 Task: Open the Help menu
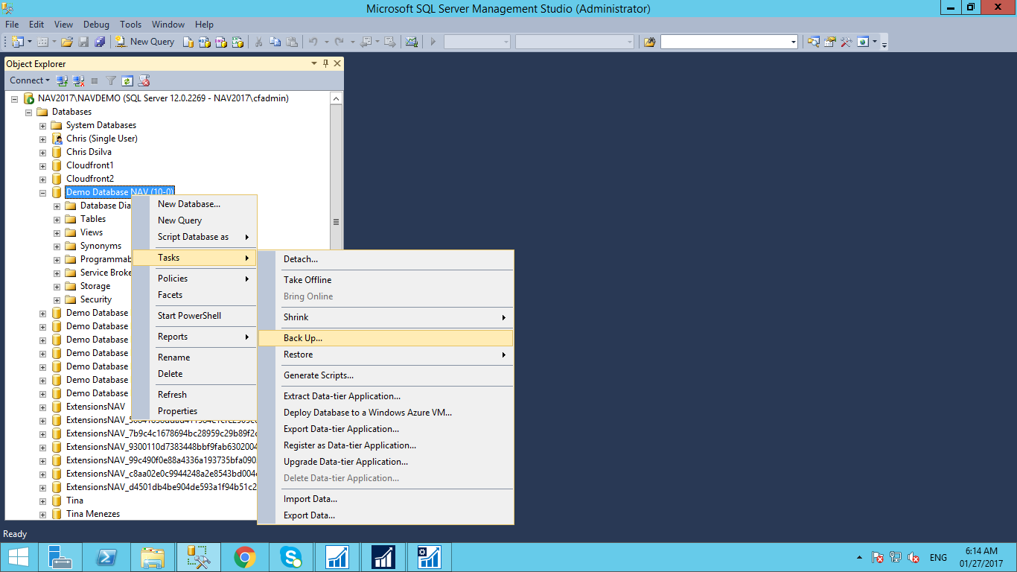(204, 25)
